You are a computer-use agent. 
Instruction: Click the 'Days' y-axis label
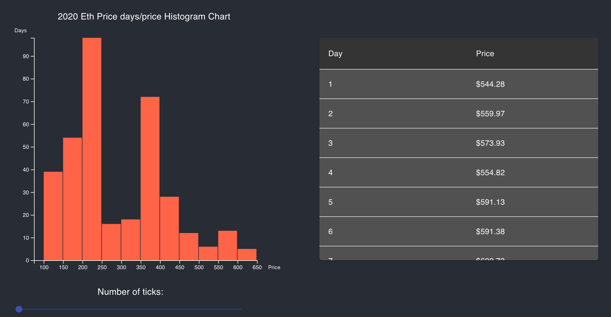(x=21, y=30)
